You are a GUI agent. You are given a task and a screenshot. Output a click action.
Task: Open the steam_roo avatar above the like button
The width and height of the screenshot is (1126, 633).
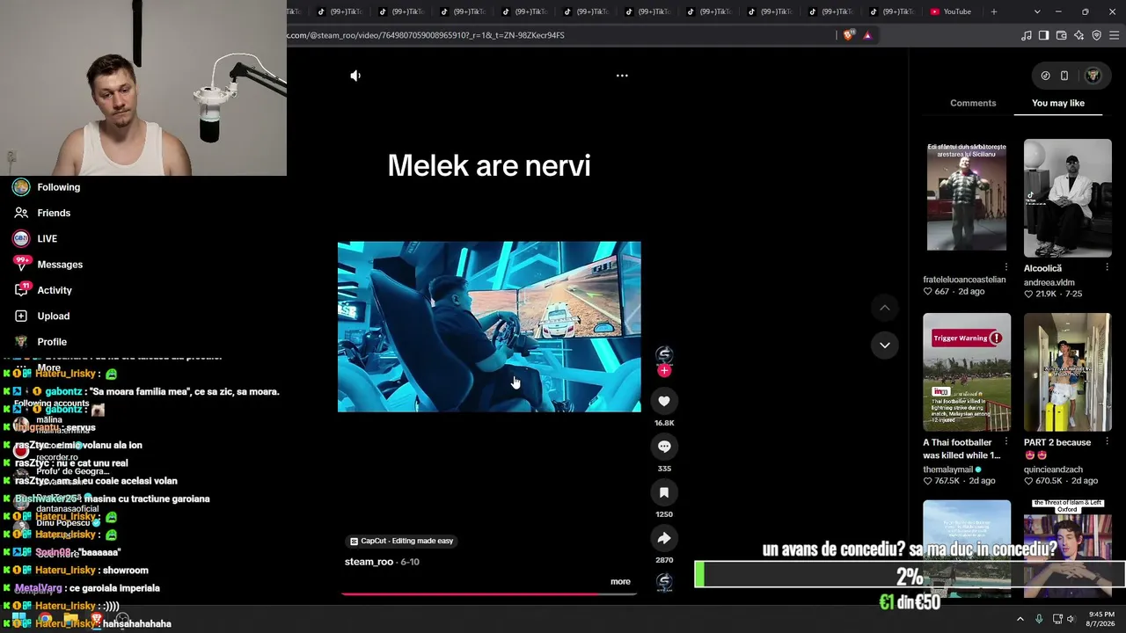tap(664, 353)
